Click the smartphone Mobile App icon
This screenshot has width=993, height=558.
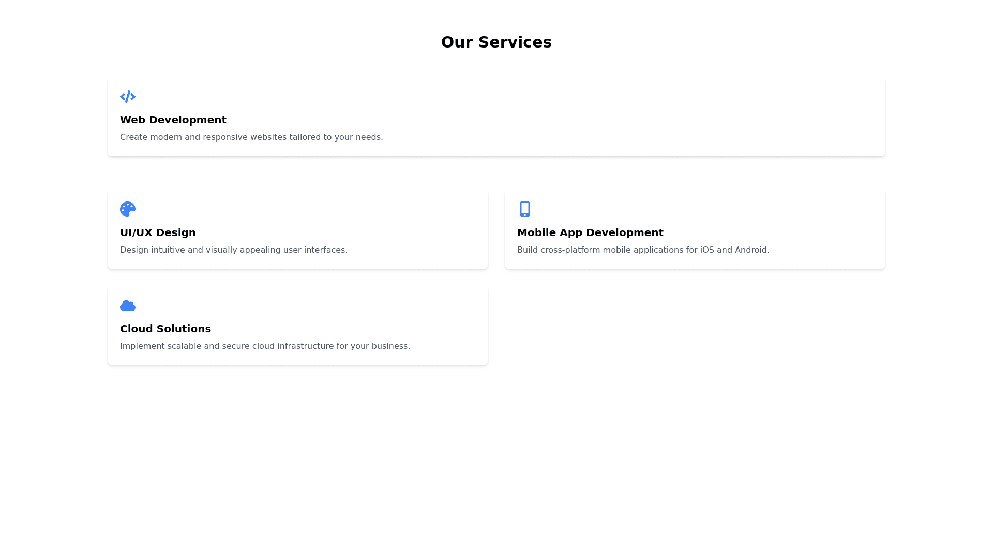pos(524,209)
